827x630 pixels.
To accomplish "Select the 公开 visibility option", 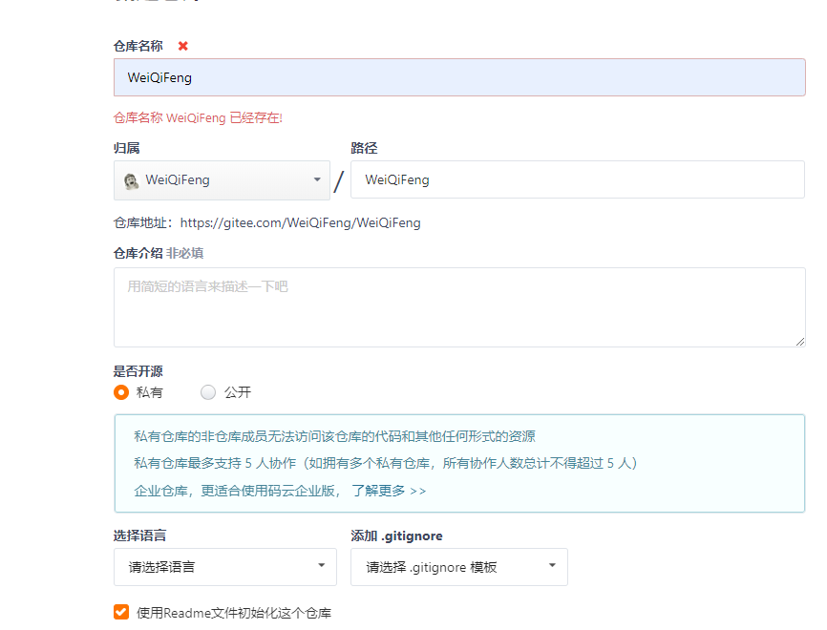I will [208, 392].
